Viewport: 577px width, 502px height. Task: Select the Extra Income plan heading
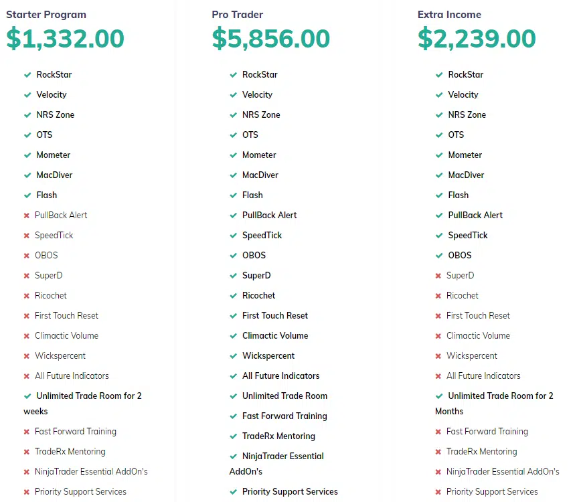pyautogui.click(x=449, y=15)
